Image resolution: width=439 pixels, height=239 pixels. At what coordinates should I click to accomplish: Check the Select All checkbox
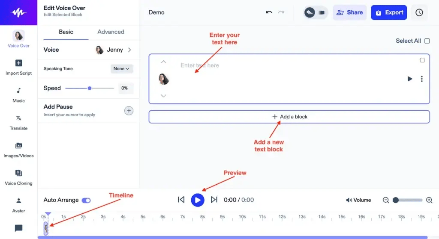427,41
